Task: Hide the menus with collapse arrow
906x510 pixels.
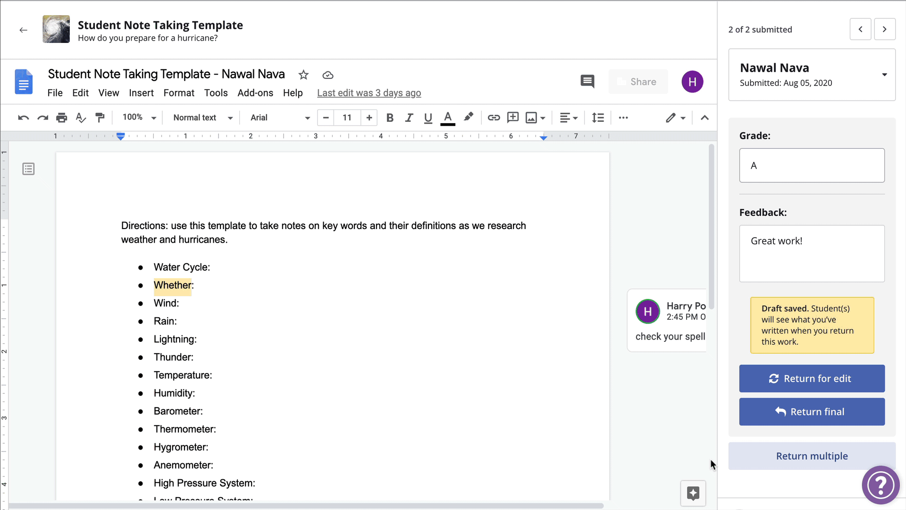Action: coord(705,118)
